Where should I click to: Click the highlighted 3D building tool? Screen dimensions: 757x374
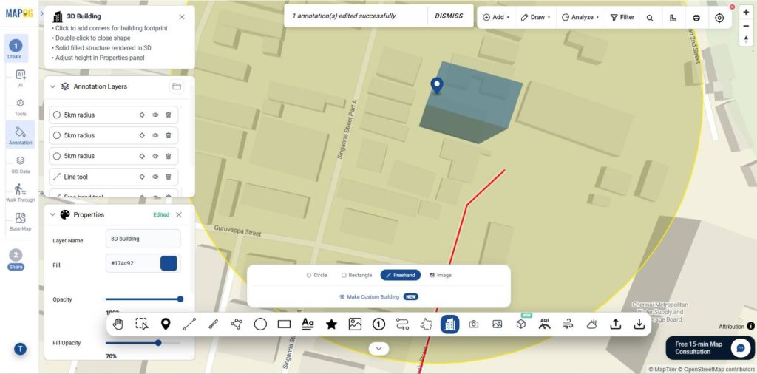[x=450, y=324]
